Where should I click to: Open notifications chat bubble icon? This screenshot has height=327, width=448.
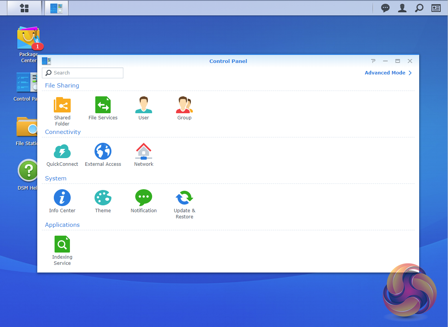(385, 8)
